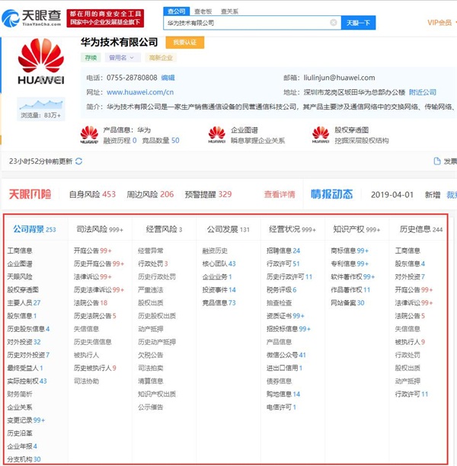This screenshot has height=466, width=457.
Task: Open the 股权穿透图 Huawei icon
Action: 321,135
